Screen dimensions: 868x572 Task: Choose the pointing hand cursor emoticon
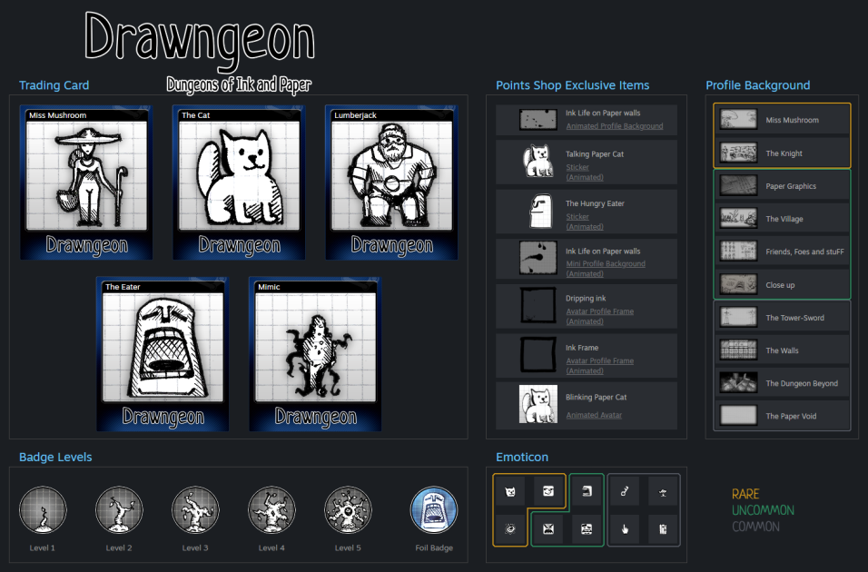pyautogui.click(x=625, y=529)
